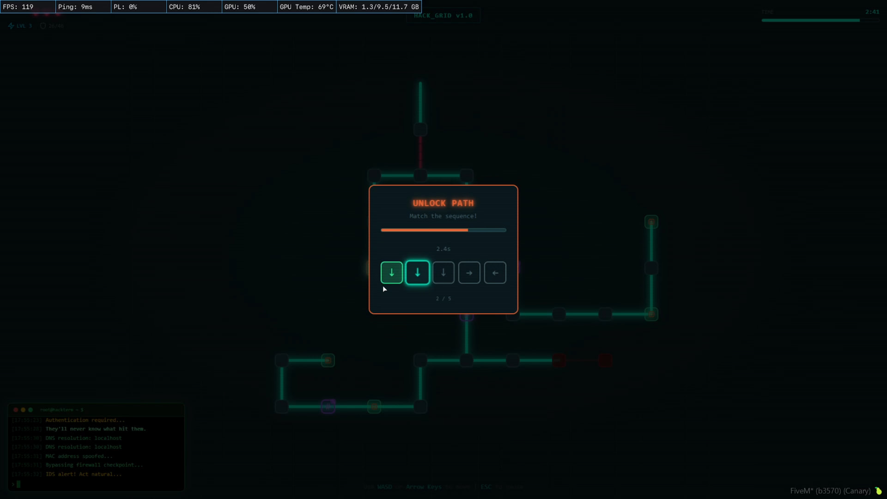The width and height of the screenshot is (887, 499).
Task: Click the 2:41 timer value
Action: (872, 12)
